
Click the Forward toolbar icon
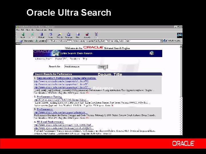32,35
